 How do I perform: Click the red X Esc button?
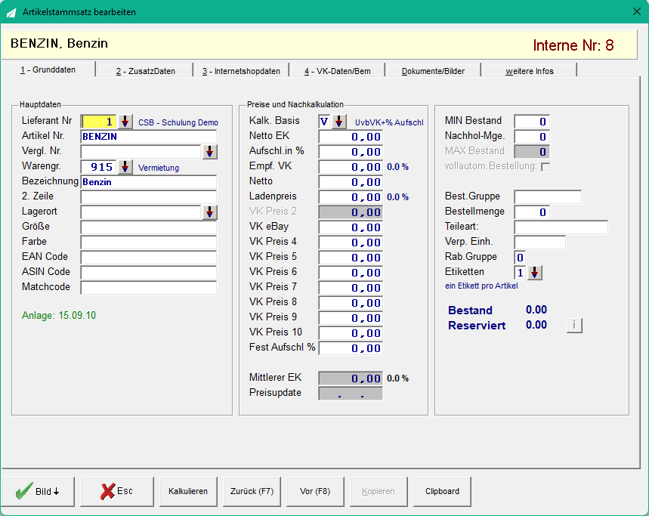[x=116, y=491]
